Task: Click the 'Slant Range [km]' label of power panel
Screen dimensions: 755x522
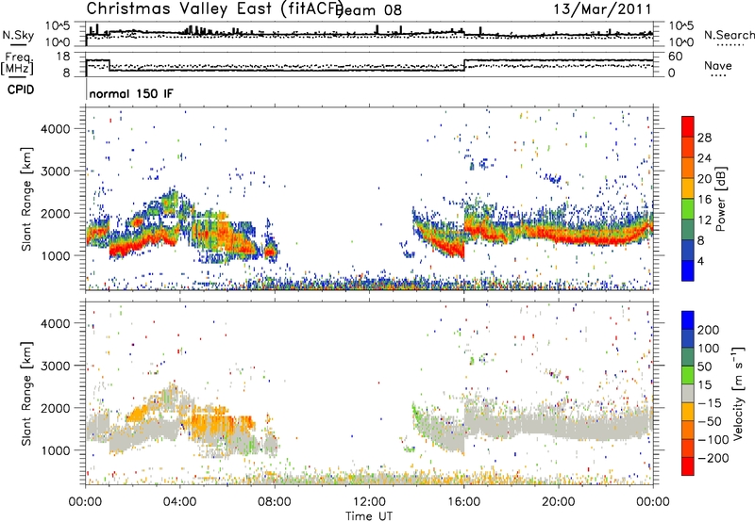Action: tap(26, 199)
